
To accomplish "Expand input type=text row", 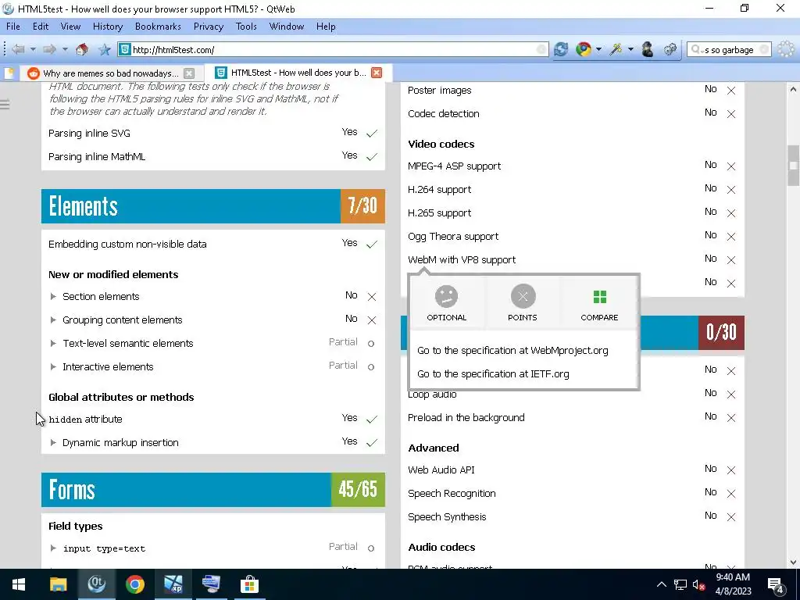I will (x=53, y=548).
